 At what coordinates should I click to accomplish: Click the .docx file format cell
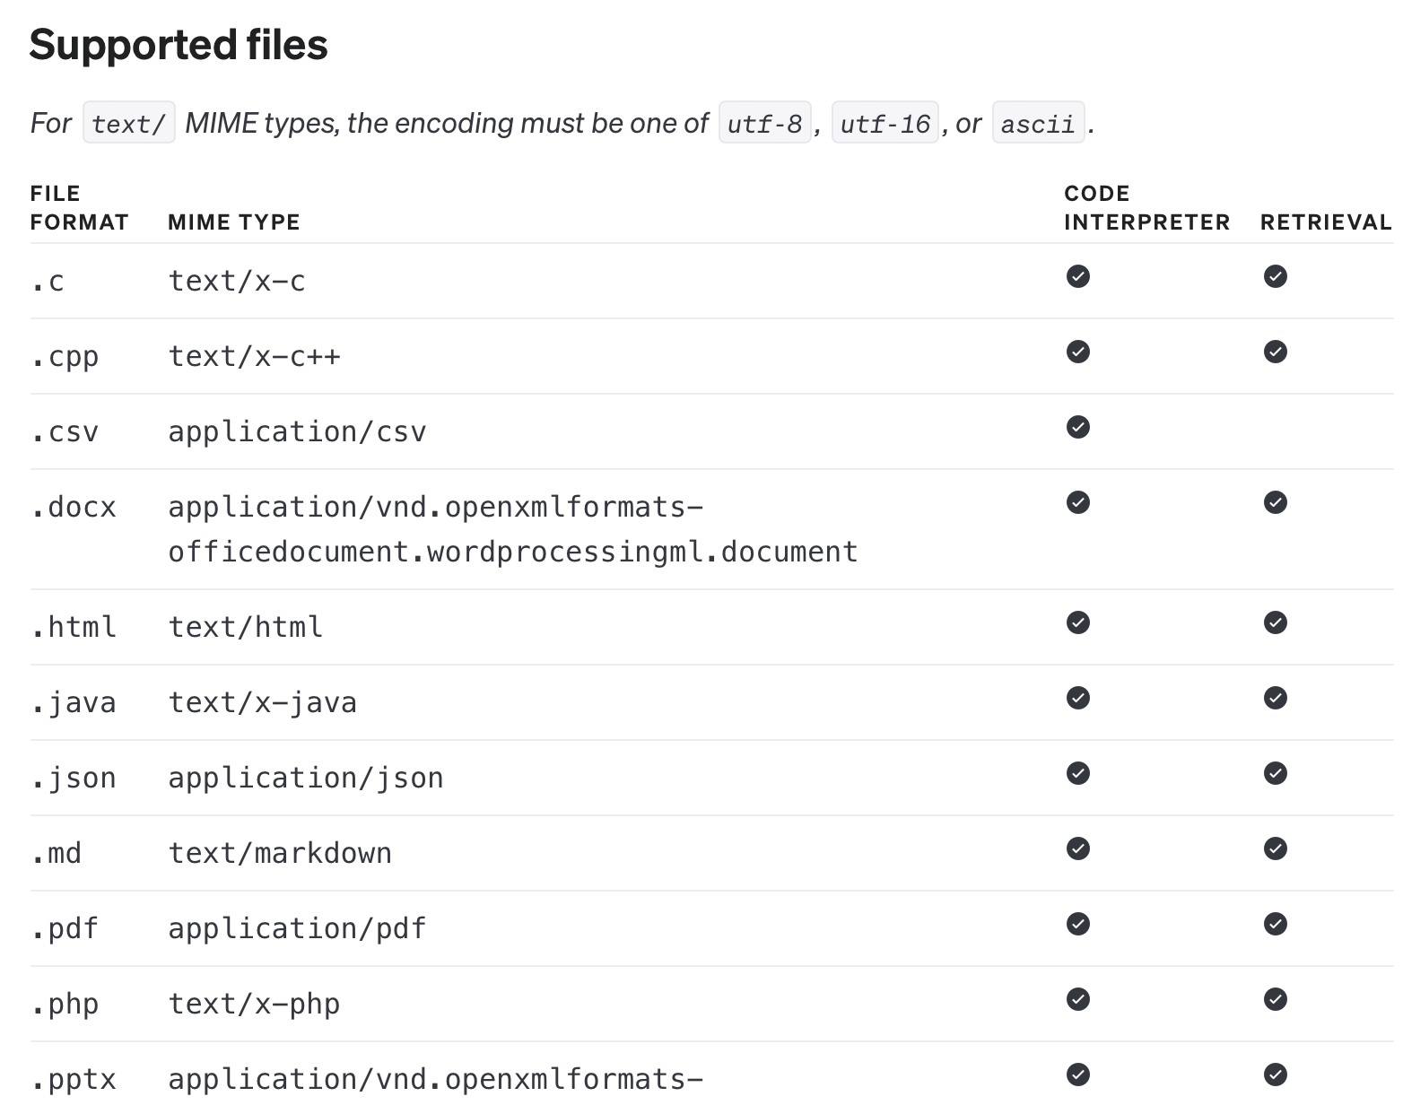pyautogui.click(x=74, y=508)
